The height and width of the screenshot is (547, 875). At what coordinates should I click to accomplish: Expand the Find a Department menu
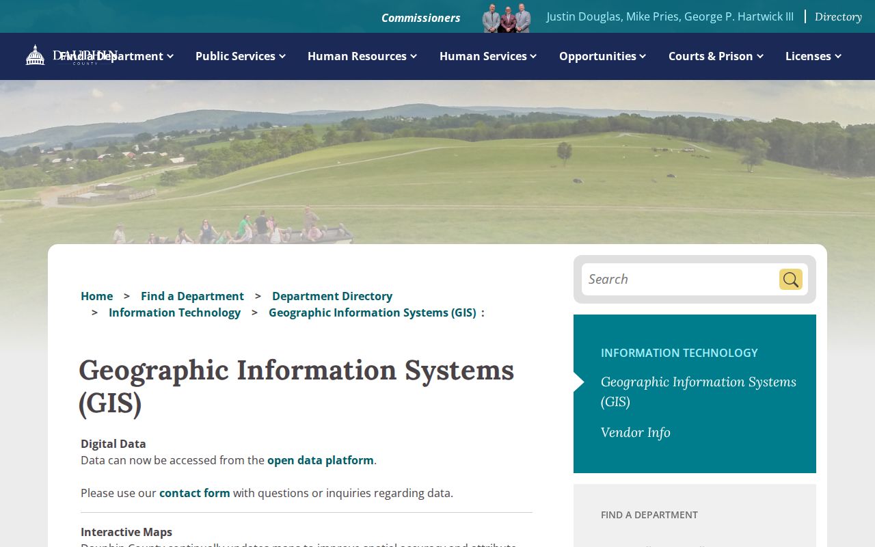click(x=116, y=56)
